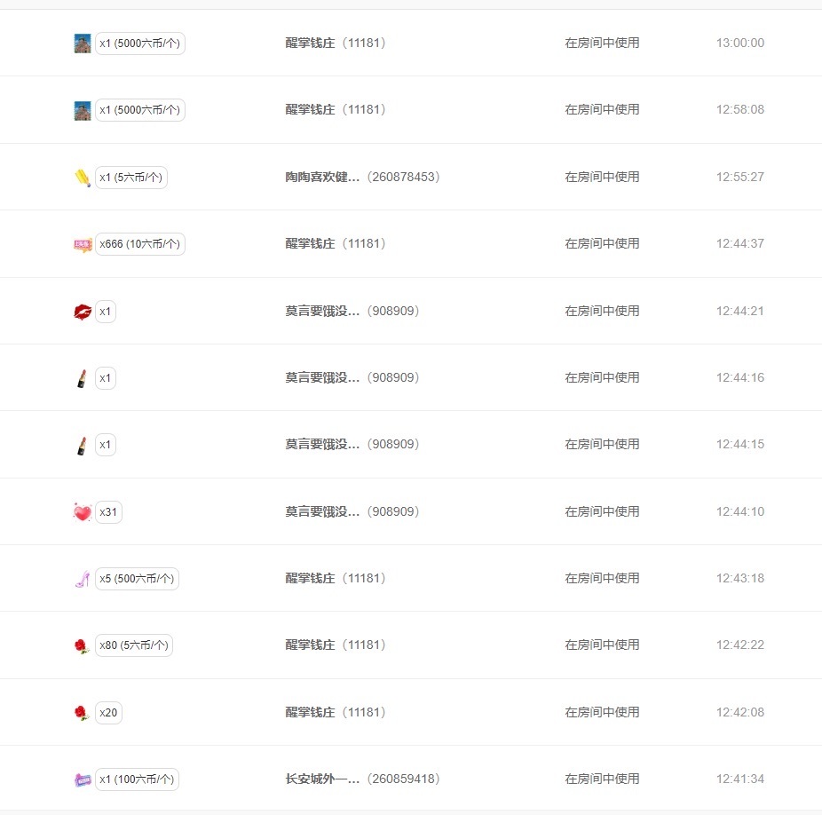The width and height of the screenshot is (822, 815).
Task: Click the x1 tag beside the red lips
Action: 106,312
